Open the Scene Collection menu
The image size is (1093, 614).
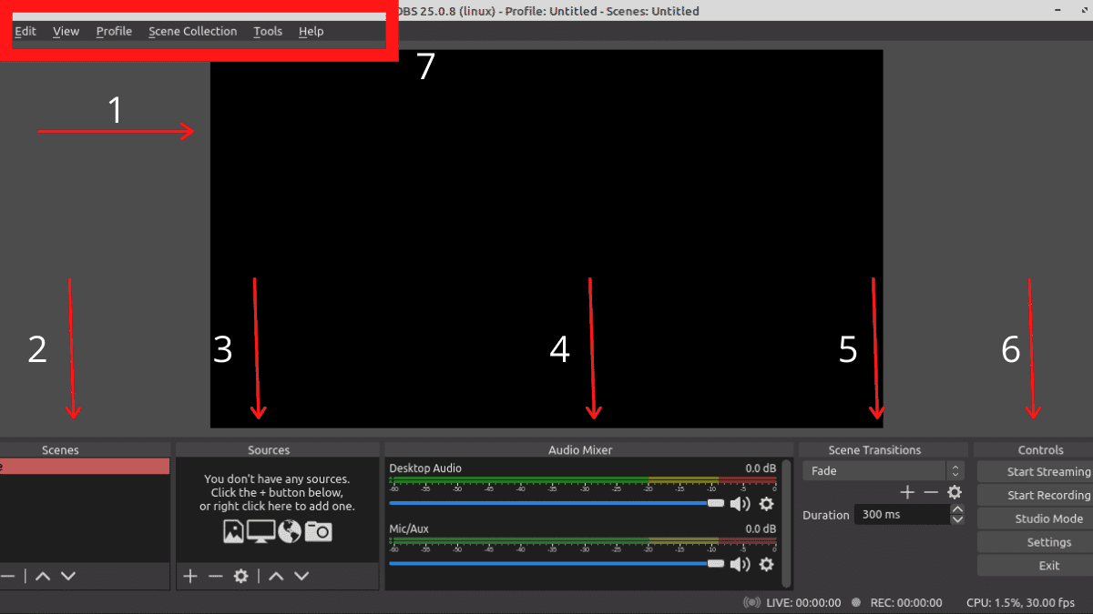pos(192,31)
